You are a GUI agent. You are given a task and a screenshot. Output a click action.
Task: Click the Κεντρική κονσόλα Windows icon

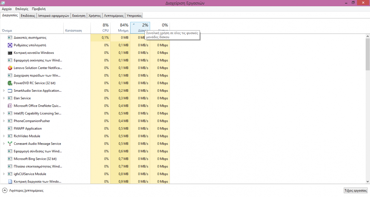[10, 53]
